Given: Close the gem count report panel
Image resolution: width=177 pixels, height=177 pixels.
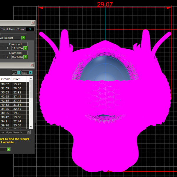Looking at the screenshot, I should (33, 23).
